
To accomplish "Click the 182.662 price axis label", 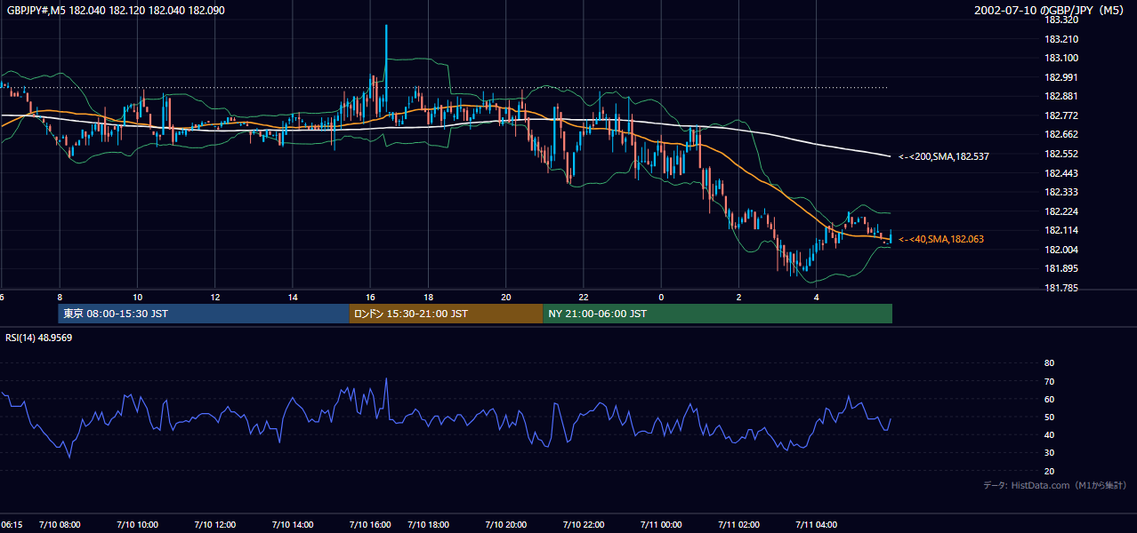I will coord(1060,135).
